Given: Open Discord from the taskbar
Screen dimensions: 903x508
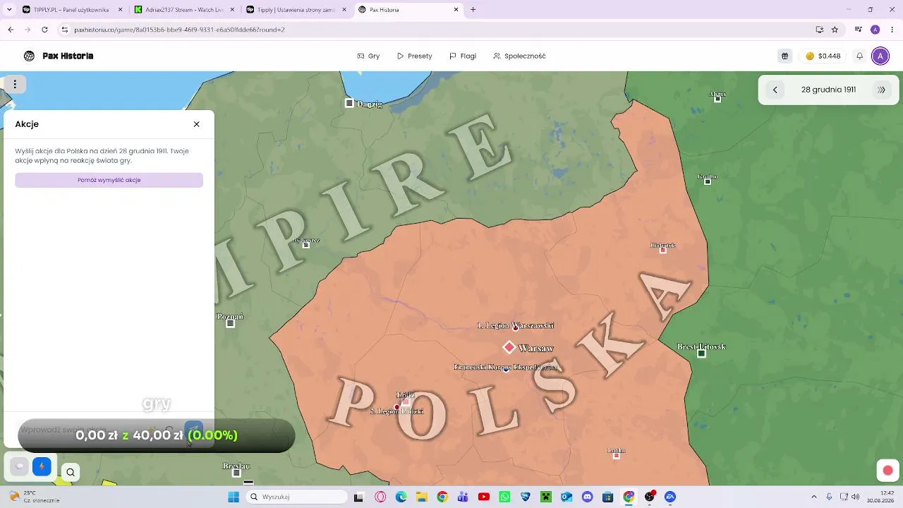Looking at the screenshot, I should pos(587,497).
